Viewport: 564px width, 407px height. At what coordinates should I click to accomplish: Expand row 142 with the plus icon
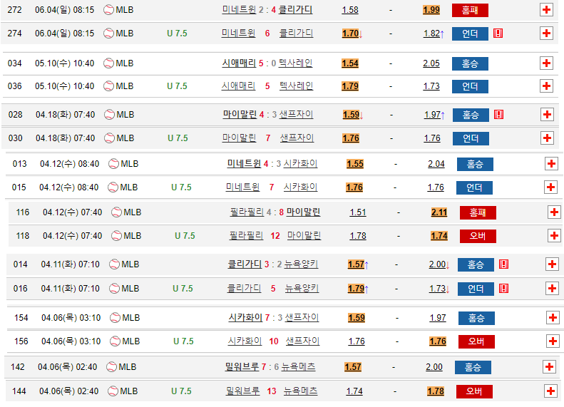coord(549,366)
